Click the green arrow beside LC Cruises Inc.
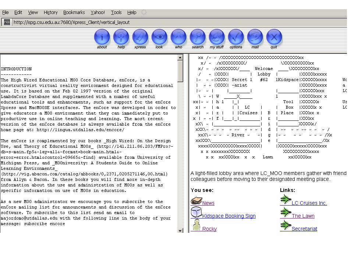This screenshot has height=273, width=351. 286,199
